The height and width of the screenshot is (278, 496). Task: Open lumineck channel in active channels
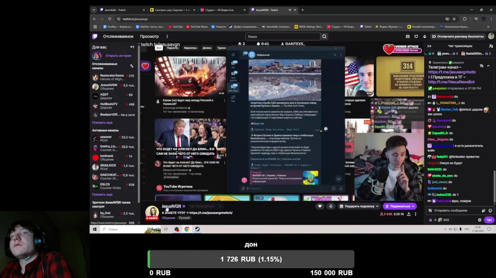click(x=113, y=158)
